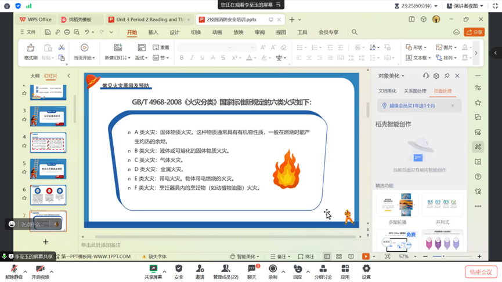Pin the 对象美化 side panel
502x282 pixels.
pos(447,76)
